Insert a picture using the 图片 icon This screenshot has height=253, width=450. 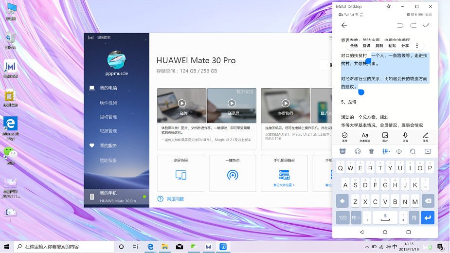pyautogui.click(x=385, y=137)
